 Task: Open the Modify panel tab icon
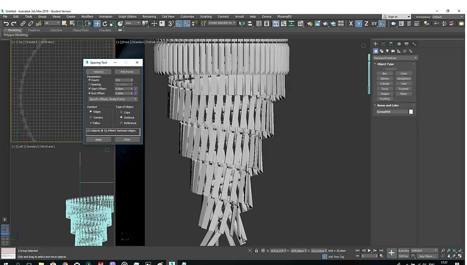click(x=383, y=44)
